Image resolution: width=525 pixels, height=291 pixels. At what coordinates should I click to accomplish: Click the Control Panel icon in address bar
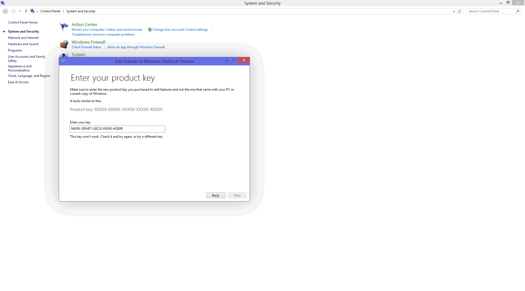click(33, 11)
